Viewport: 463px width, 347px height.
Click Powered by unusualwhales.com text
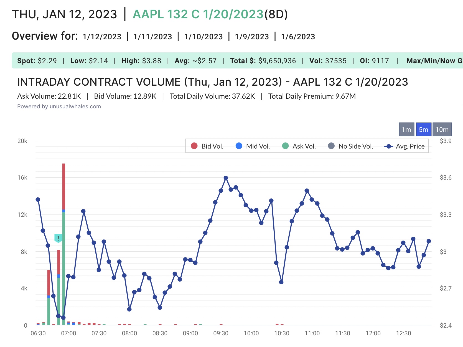[59, 106]
